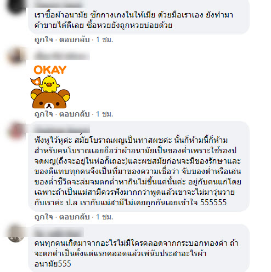Click ถูกใจ under the OKAY sticker comment
Image resolution: width=271 pixels, height=272 pixels.
[44, 114]
